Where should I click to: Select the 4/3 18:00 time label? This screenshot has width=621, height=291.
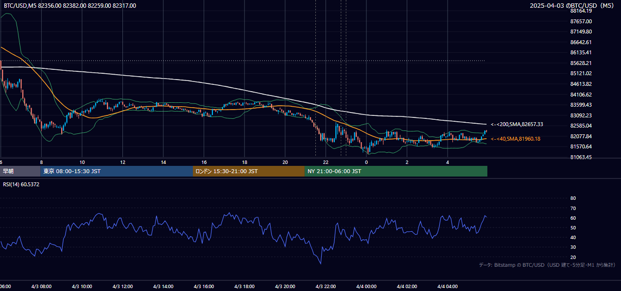(244, 287)
